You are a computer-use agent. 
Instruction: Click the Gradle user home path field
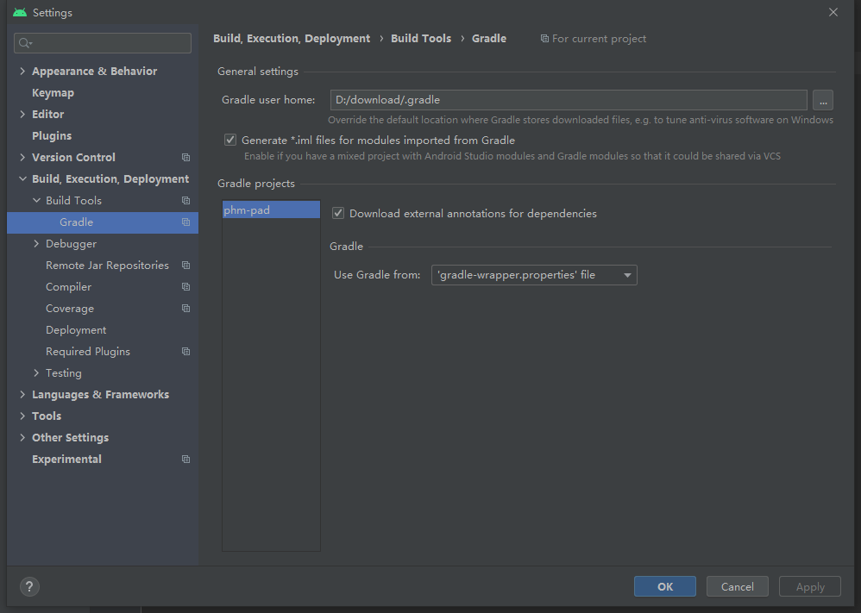[568, 100]
